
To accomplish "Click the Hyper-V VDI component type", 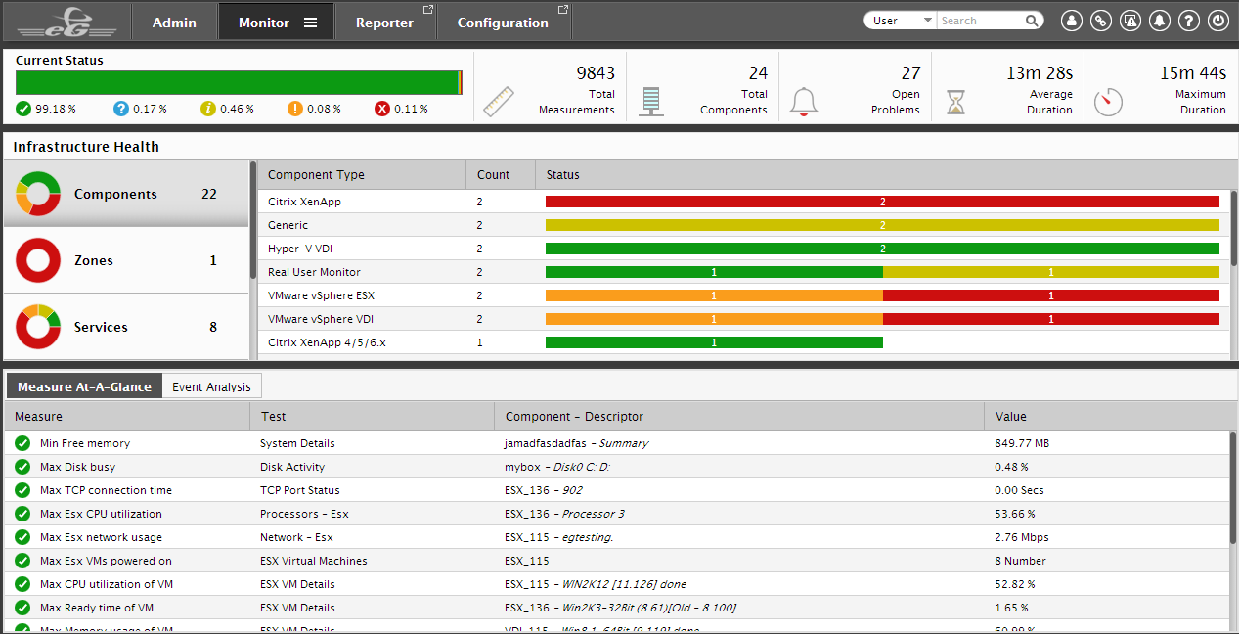I will point(299,249).
